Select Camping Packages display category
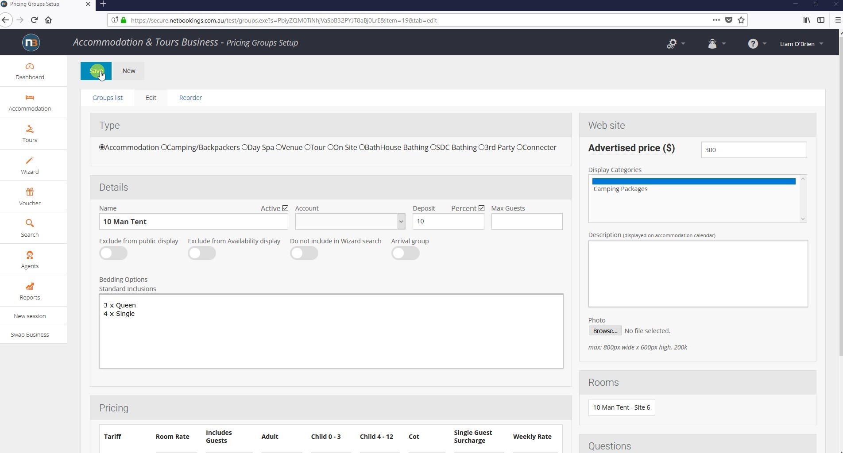Screen dimensions: 843x453 click(620, 189)
